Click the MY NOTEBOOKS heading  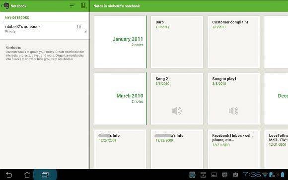(17, 18)
